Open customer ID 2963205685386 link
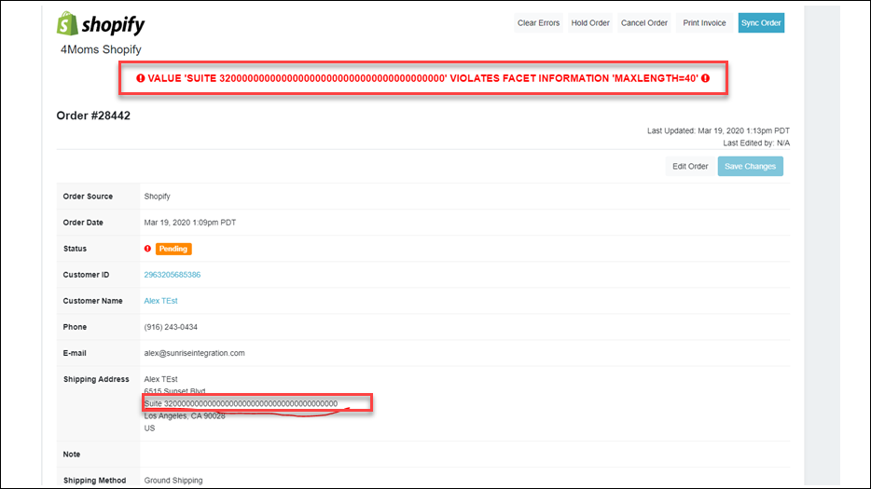The height and width of the screenshot is (489, 871). coord(172,275)
